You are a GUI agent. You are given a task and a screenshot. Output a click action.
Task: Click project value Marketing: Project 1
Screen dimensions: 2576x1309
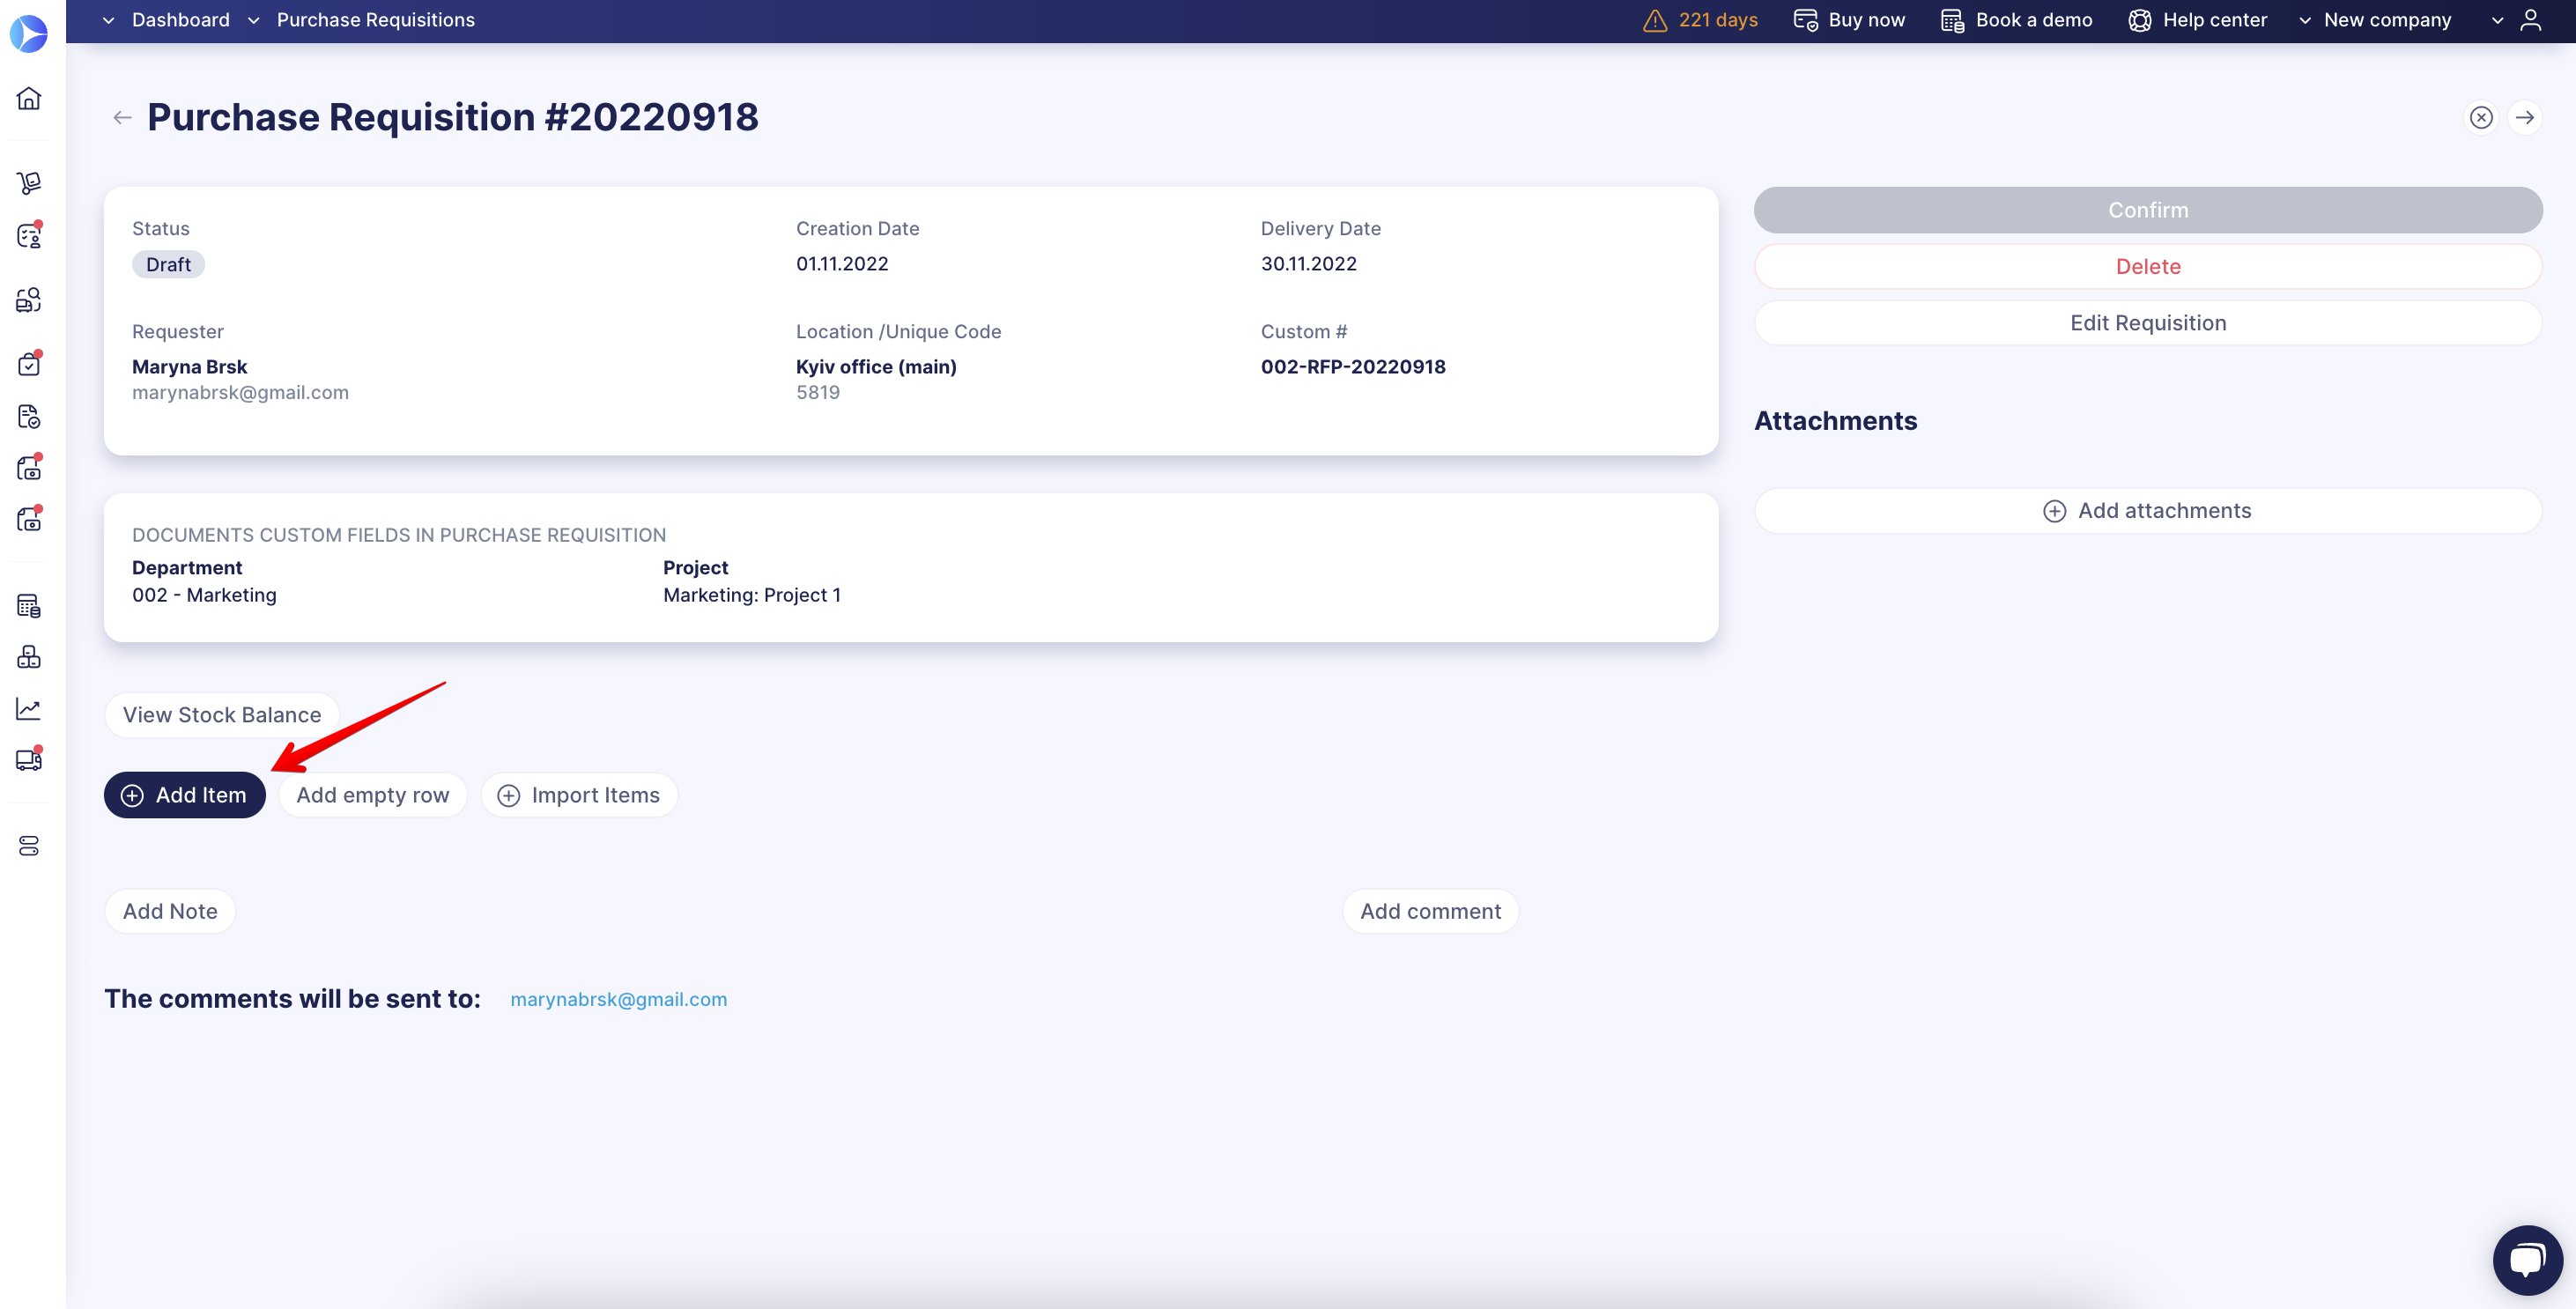[x=752, y=595]
